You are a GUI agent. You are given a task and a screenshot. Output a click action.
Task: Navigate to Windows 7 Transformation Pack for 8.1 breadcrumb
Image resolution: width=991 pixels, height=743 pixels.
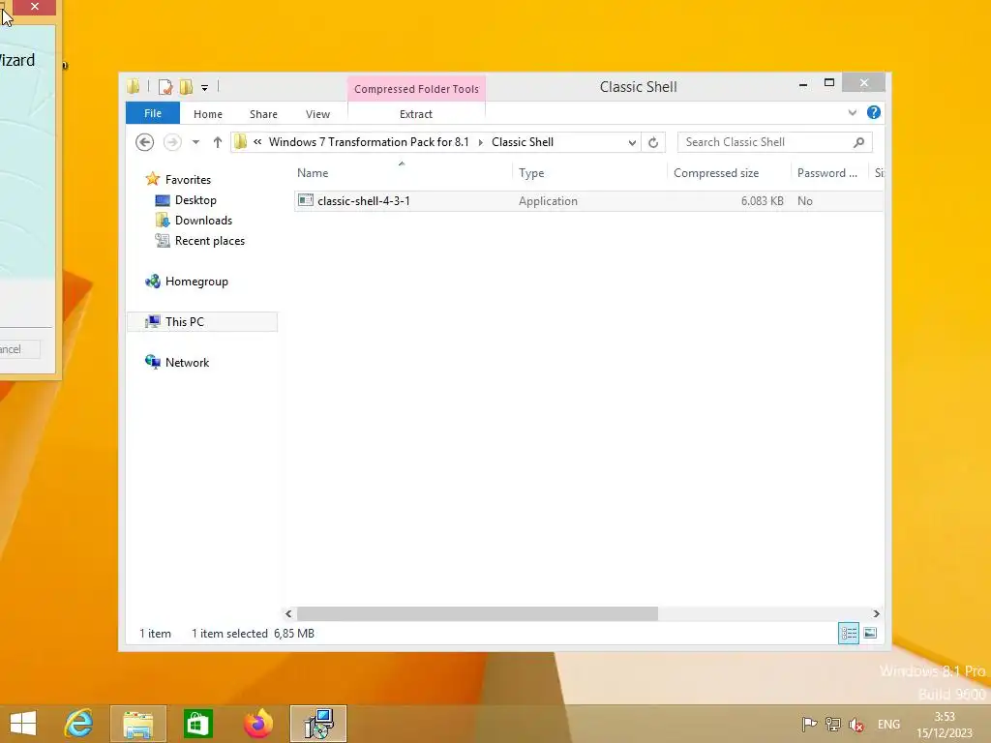pos(369,142)
